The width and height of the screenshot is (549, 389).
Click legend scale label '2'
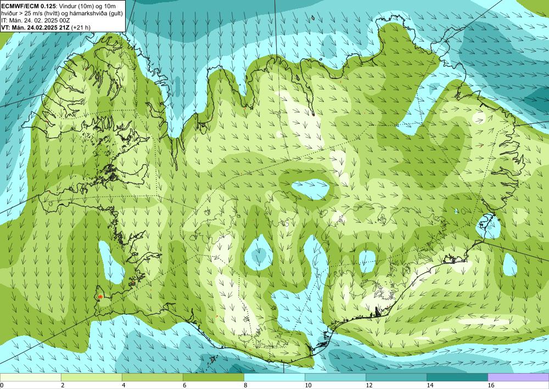(x=63, y=385)
